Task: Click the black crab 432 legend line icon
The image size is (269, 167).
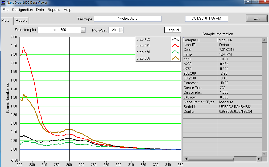Action: 176,39
